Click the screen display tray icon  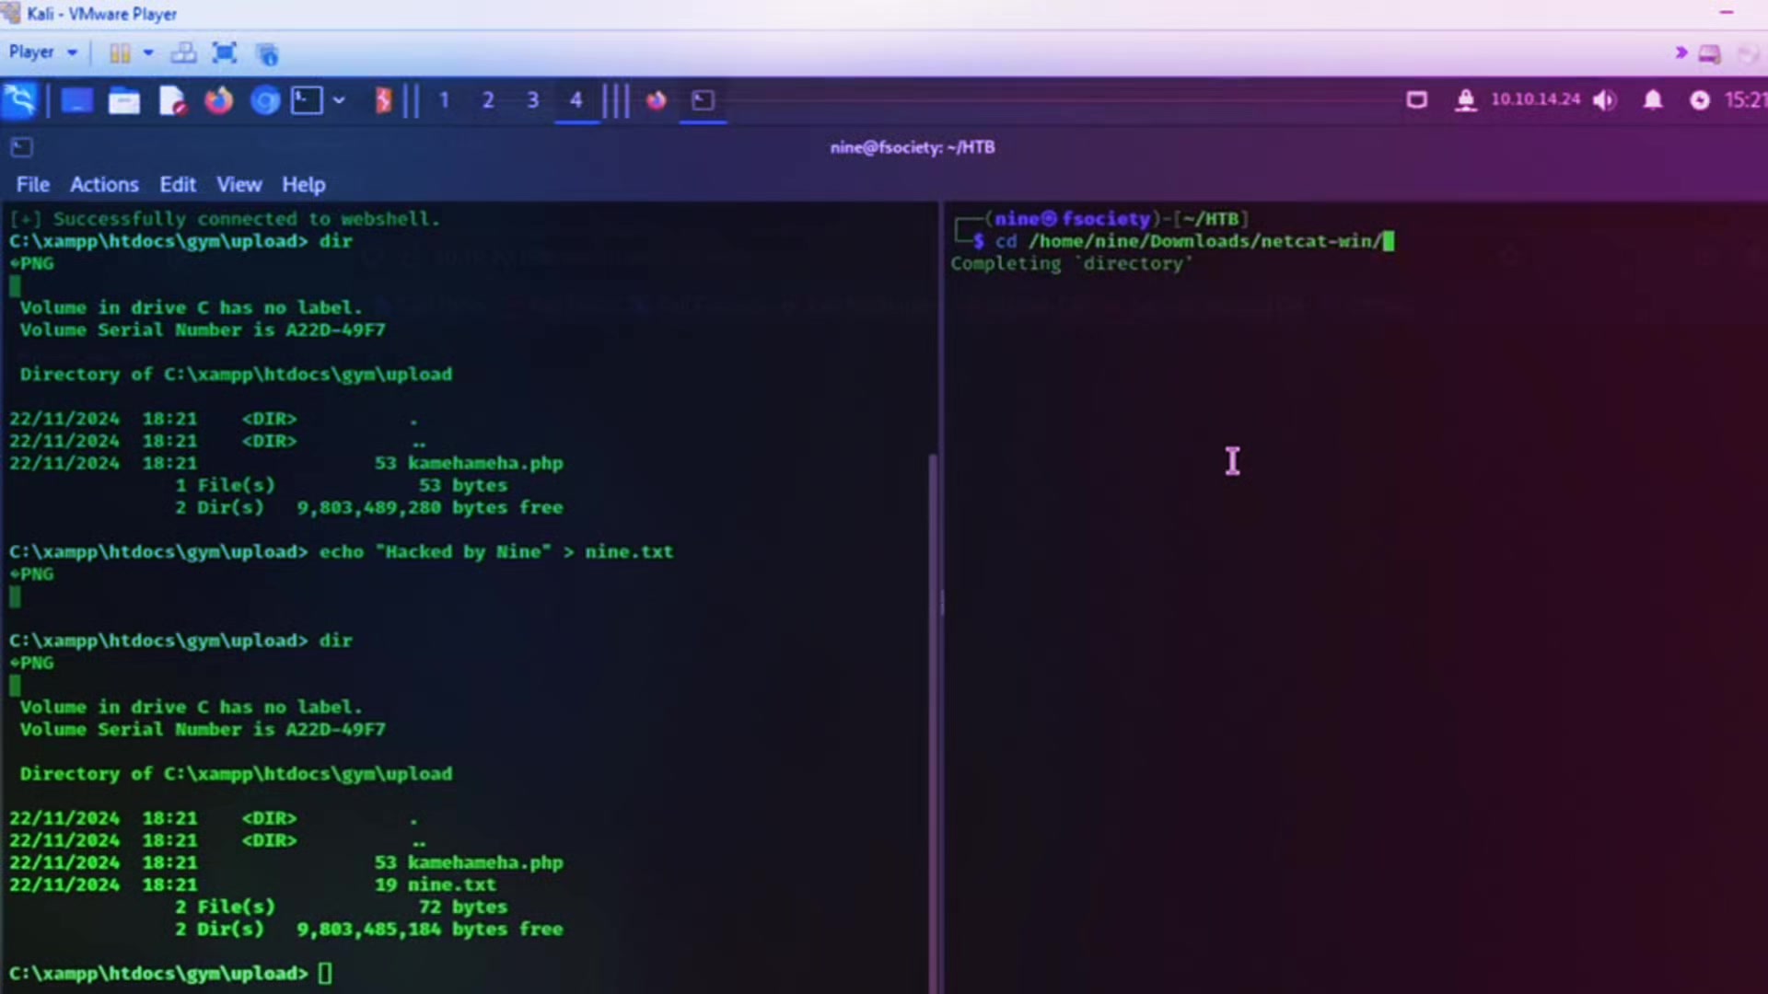(x=1416, y=99)
